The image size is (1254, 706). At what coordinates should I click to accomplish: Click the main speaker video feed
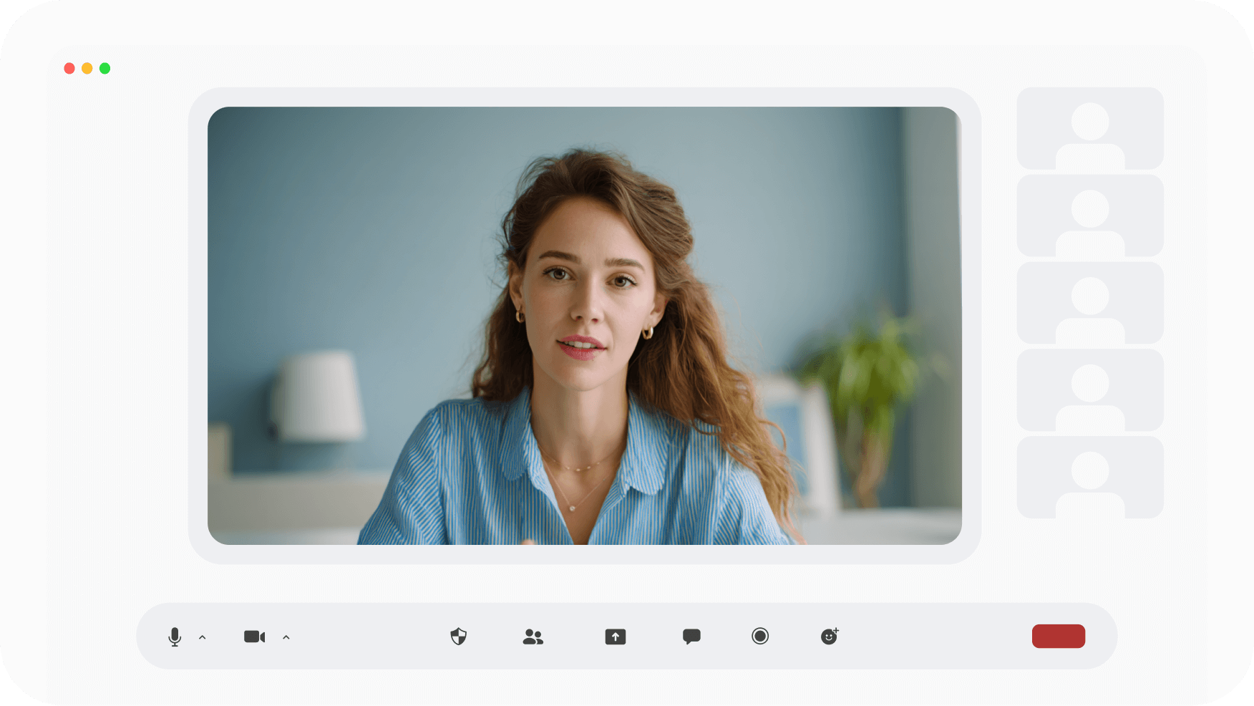584,326
